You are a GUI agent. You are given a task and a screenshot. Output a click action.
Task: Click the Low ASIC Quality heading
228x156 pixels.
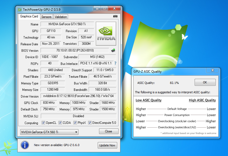click(x=148, y=100)
